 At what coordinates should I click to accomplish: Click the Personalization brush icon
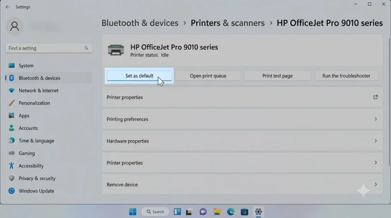11,103
